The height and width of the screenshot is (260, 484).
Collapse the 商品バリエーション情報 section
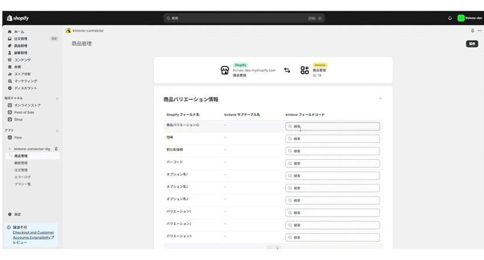(380, 99)
